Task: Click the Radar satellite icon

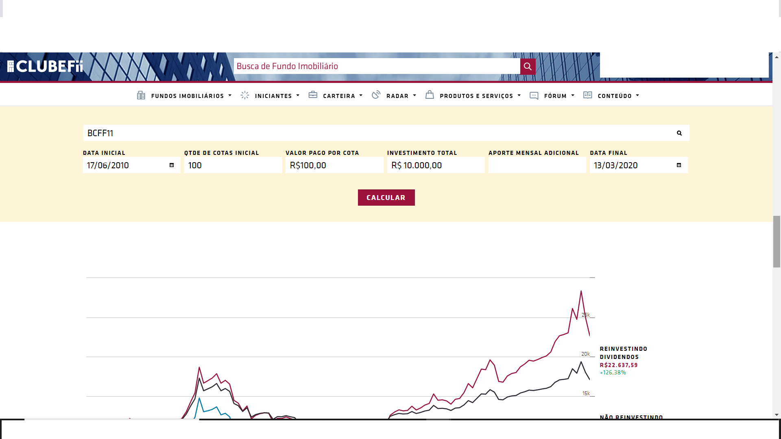Action: pos(376,95)
